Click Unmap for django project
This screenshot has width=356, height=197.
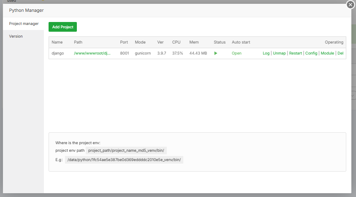[279, 53]
